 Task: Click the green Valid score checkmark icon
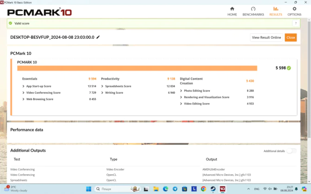point(11,23)
